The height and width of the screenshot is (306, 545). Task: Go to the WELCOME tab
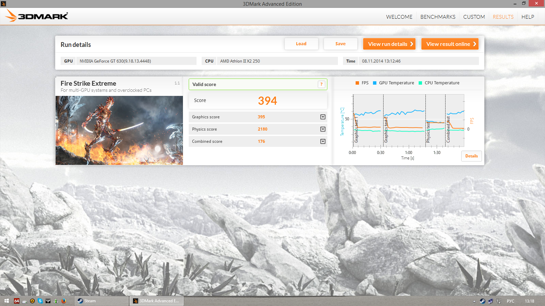399,17
